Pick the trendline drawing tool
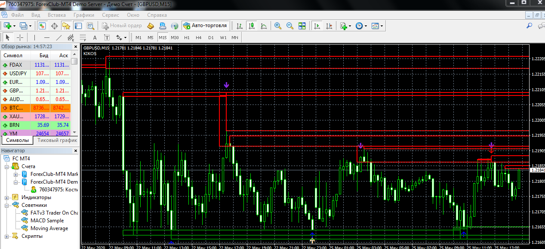 [59, 37]
